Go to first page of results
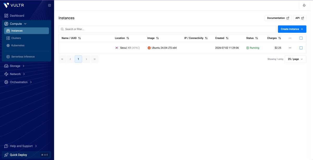 (62, 59)
